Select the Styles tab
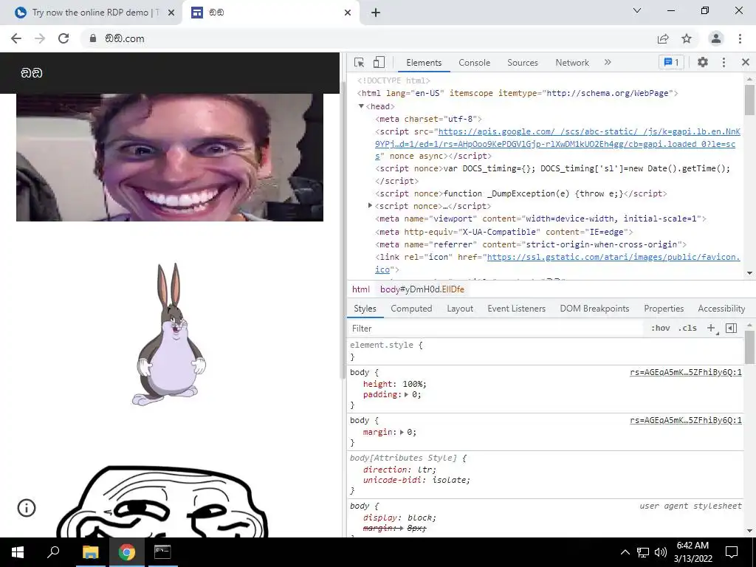This screenshot has width=756, height=567. click(365, 309)
